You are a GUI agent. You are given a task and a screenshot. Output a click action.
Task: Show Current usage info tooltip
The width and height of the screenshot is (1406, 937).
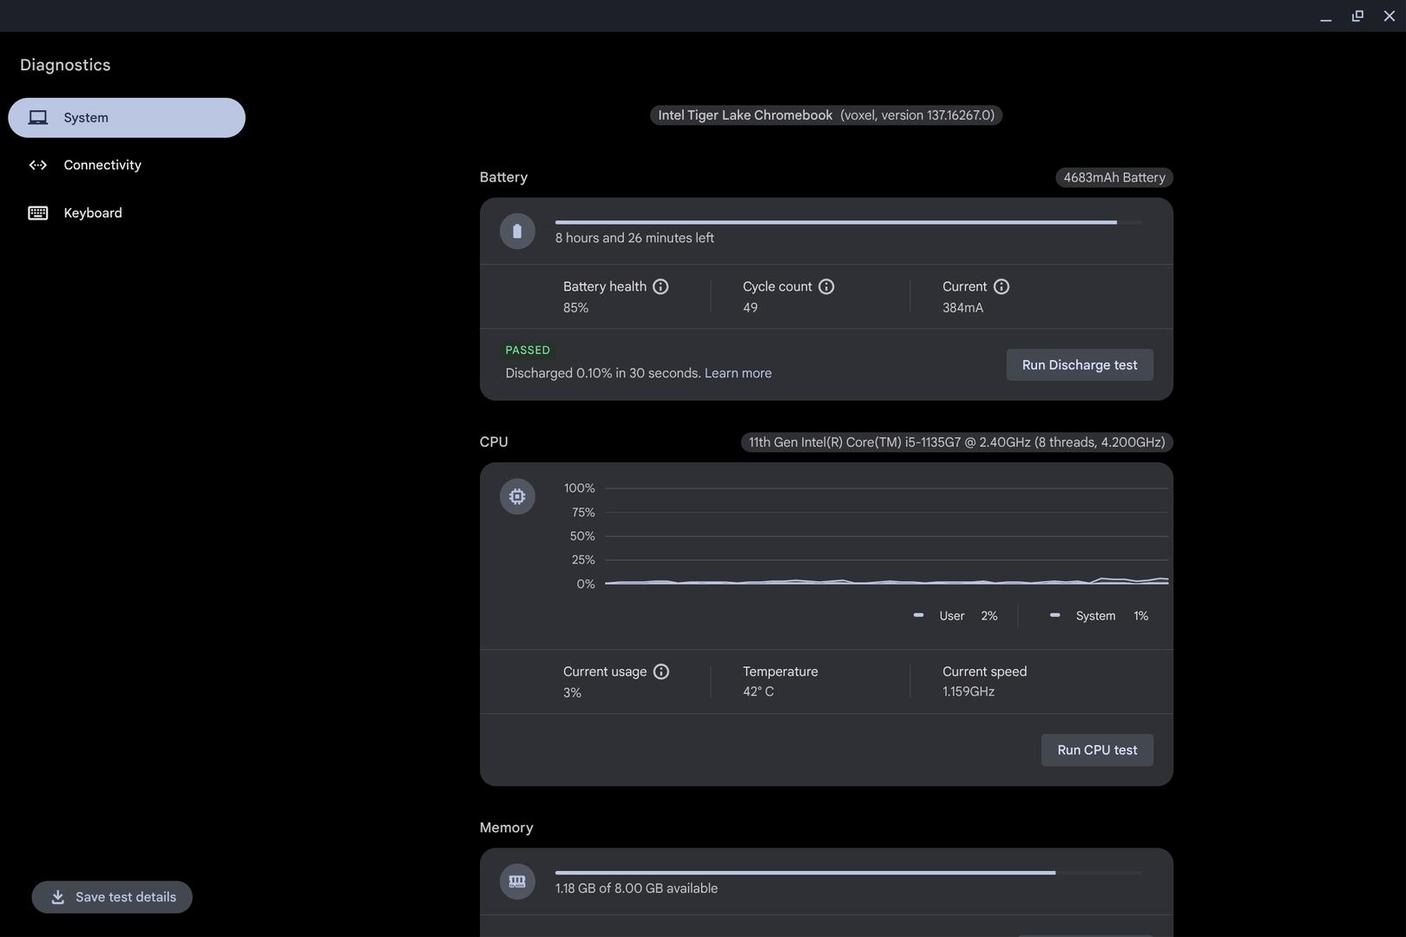(661, 672)
